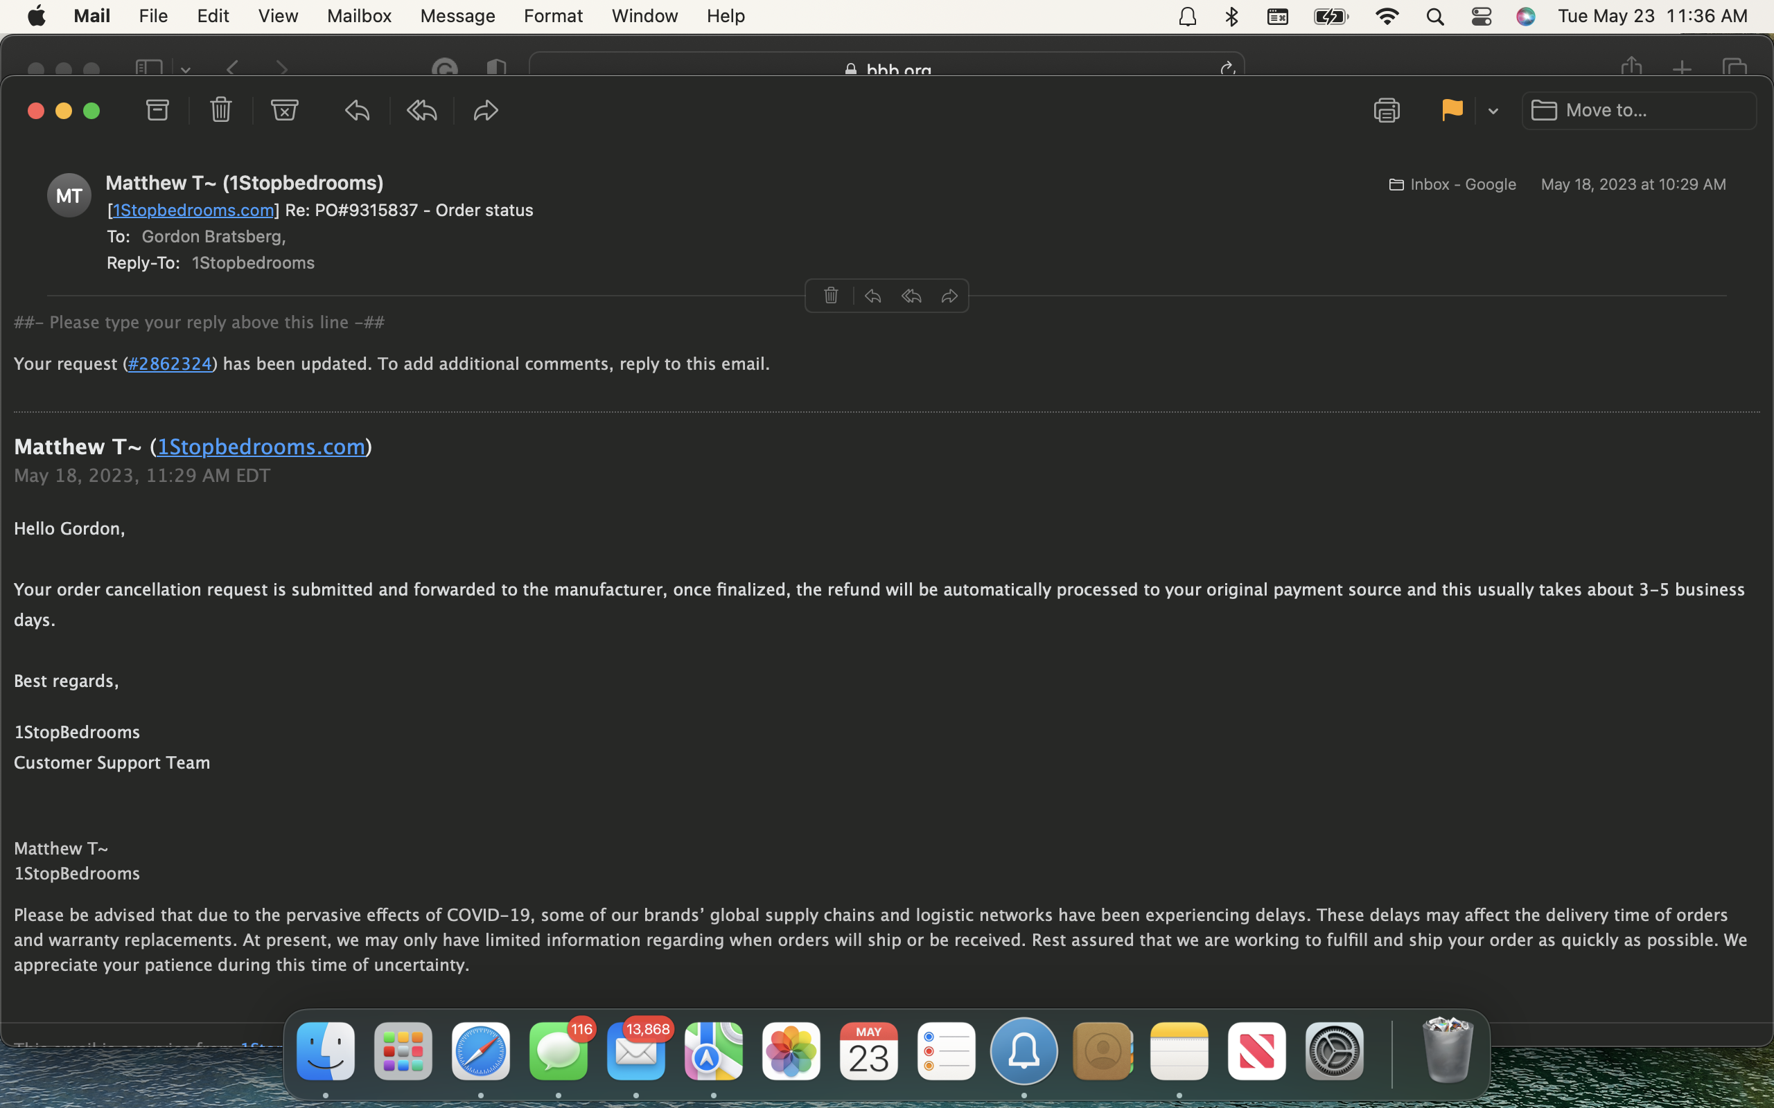
Task: Click the battery status icon
Action: coord(1330,16)
